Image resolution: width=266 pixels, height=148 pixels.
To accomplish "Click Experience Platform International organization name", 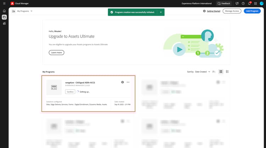I will click(196, 4).
